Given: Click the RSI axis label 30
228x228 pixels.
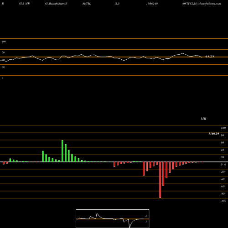Looking at the screenshot, I should (x=3, y=67).
